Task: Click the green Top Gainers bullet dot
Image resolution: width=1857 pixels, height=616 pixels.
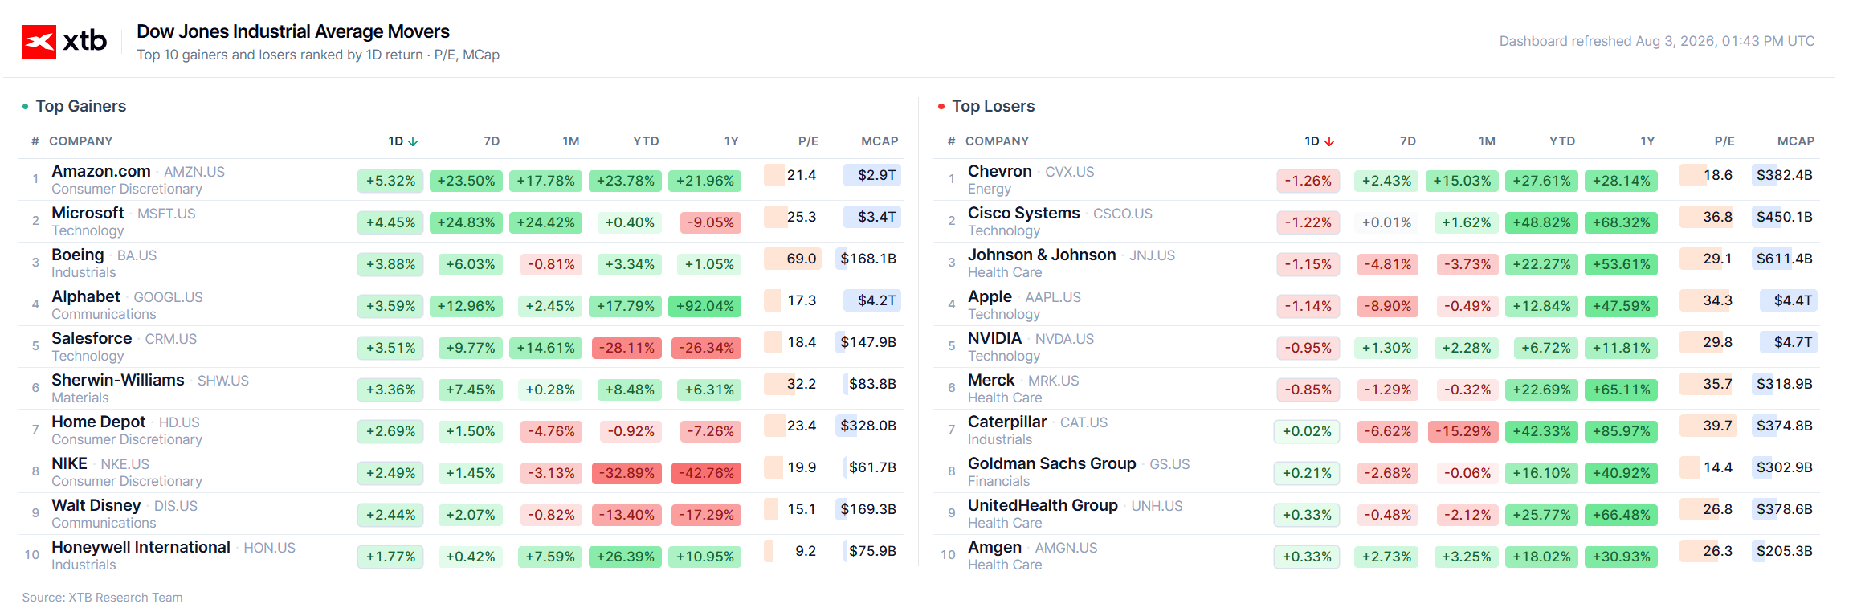Action: pyautogui.click(x=26, y=106)
